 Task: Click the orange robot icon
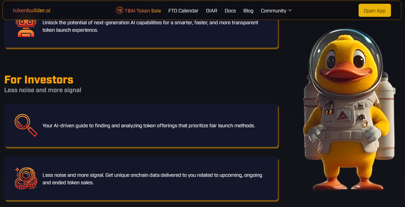(26, 27)
